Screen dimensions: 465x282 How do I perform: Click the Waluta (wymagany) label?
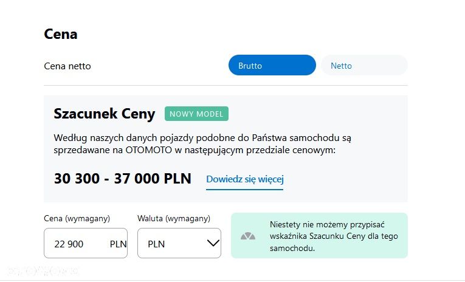pyautogui.click(x=174, y=219)
